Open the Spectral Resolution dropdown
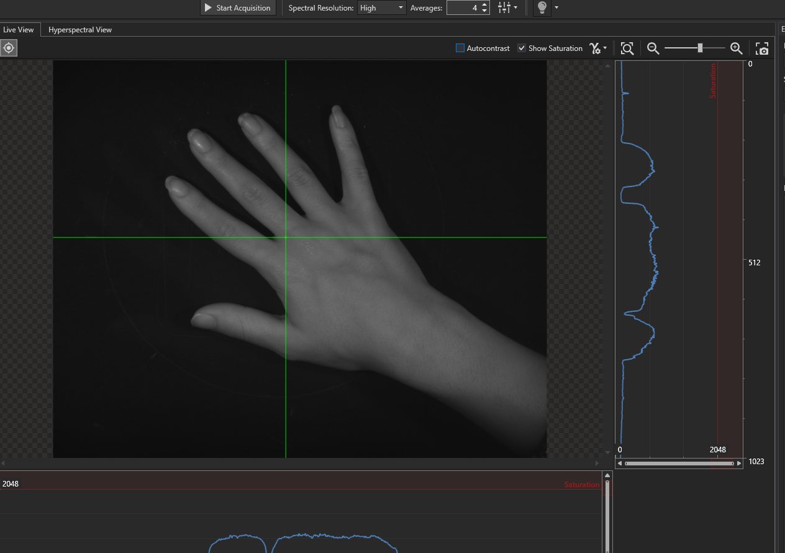The width and height of the screenshot is (785, 553). click(382, 8)
